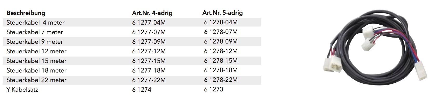448x101 pixels.
Task: Select the Beschreibung column header
Action: [26, 13]
